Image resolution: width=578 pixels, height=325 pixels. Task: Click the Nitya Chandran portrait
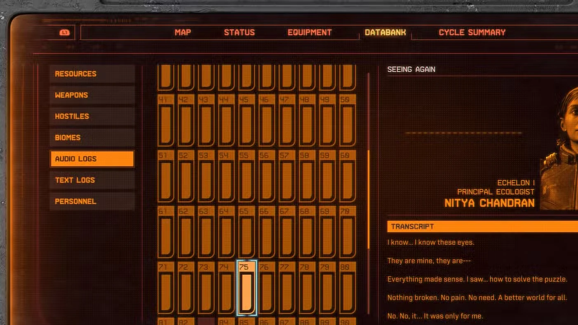pyautogui.click(x=559, y=148)
